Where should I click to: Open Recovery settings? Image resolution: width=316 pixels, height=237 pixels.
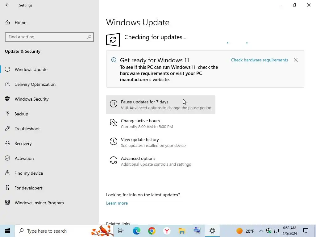(x=49, y=143)
